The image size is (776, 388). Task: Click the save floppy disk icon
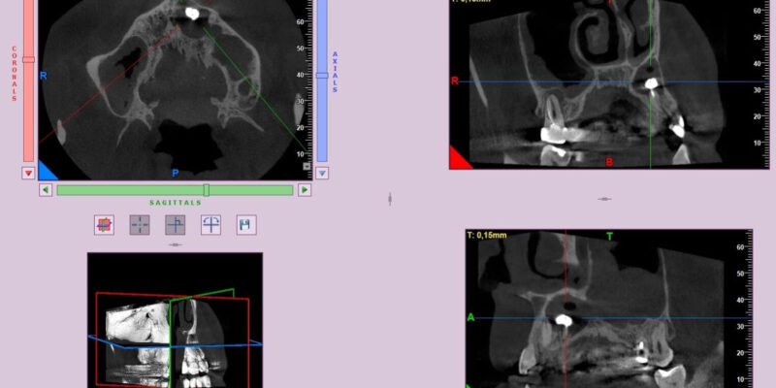click(246, 225)
